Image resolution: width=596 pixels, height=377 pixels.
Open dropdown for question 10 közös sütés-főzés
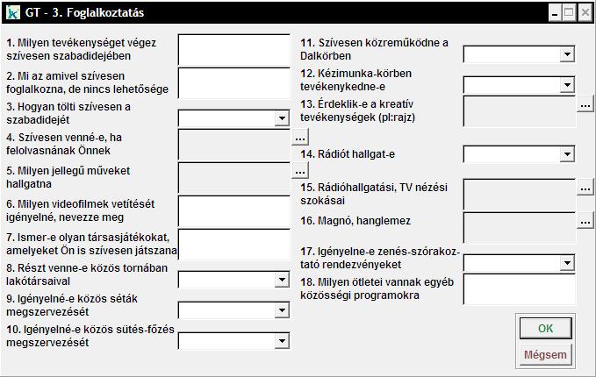click(x=281, y=341)
